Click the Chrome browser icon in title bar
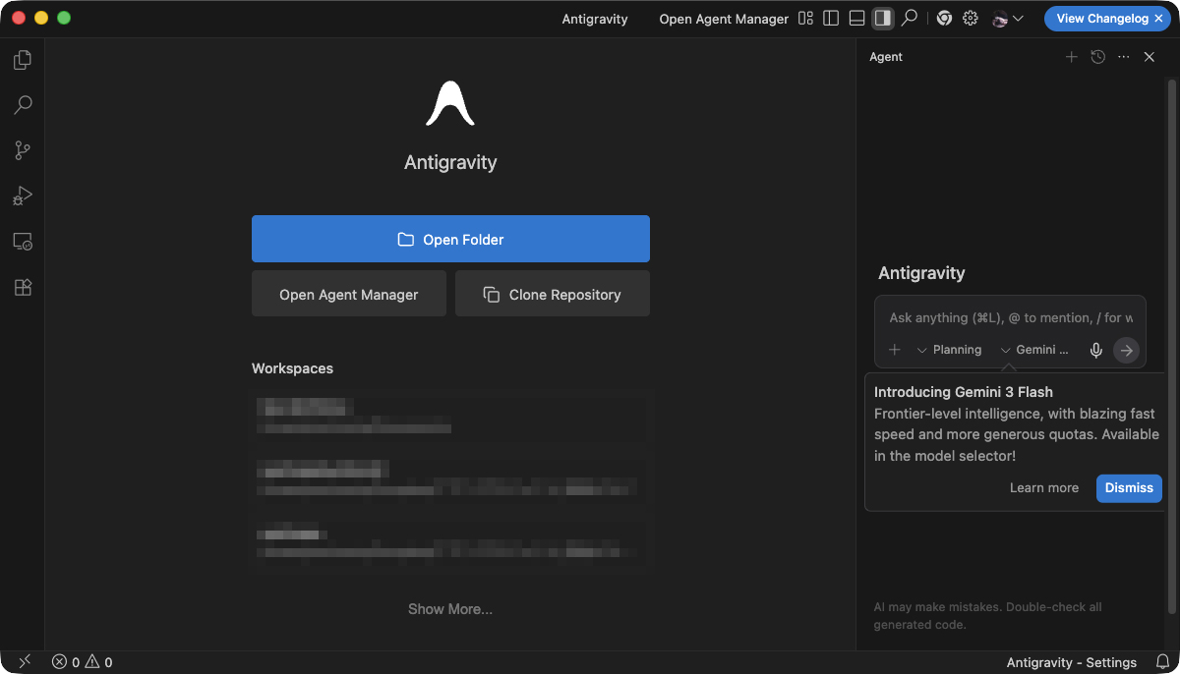 pyautogui.click(x=944, y=19)
